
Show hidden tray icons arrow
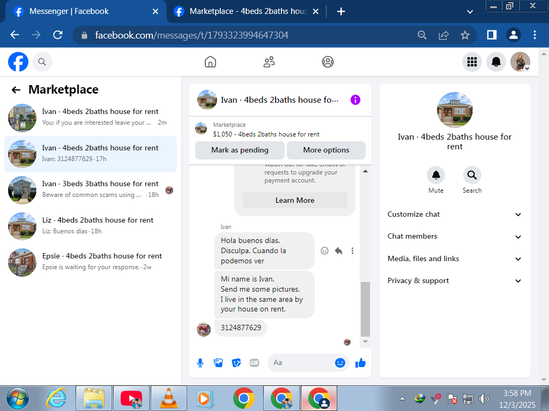pos(402,398)
